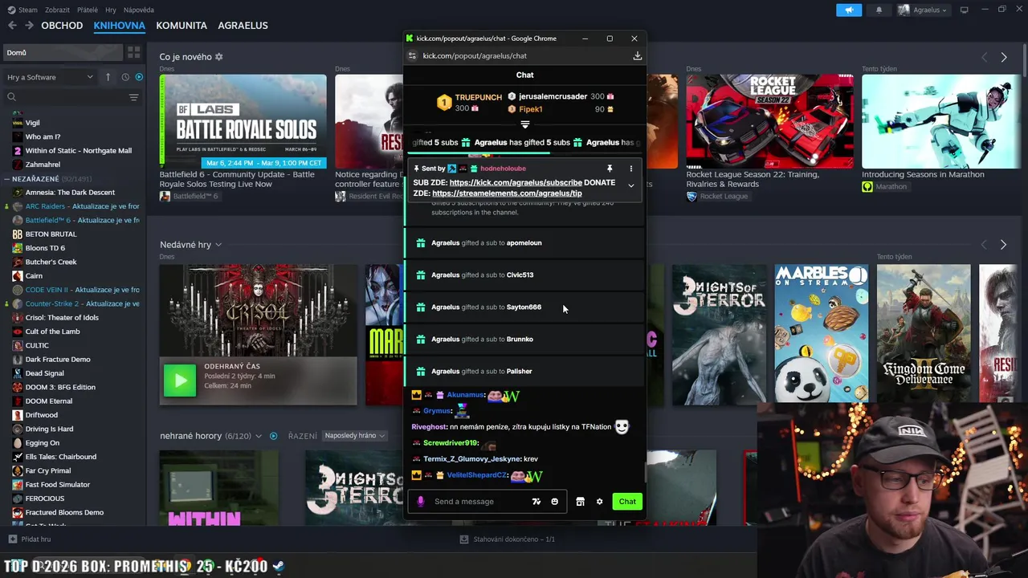Switch to OBCHOD tab

62,26
